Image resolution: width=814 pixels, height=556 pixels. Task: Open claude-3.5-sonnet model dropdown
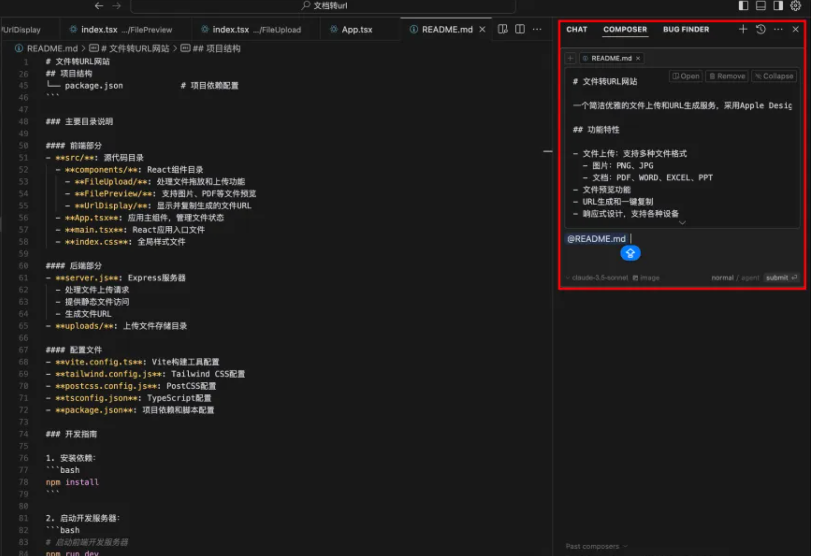[597, 278]
